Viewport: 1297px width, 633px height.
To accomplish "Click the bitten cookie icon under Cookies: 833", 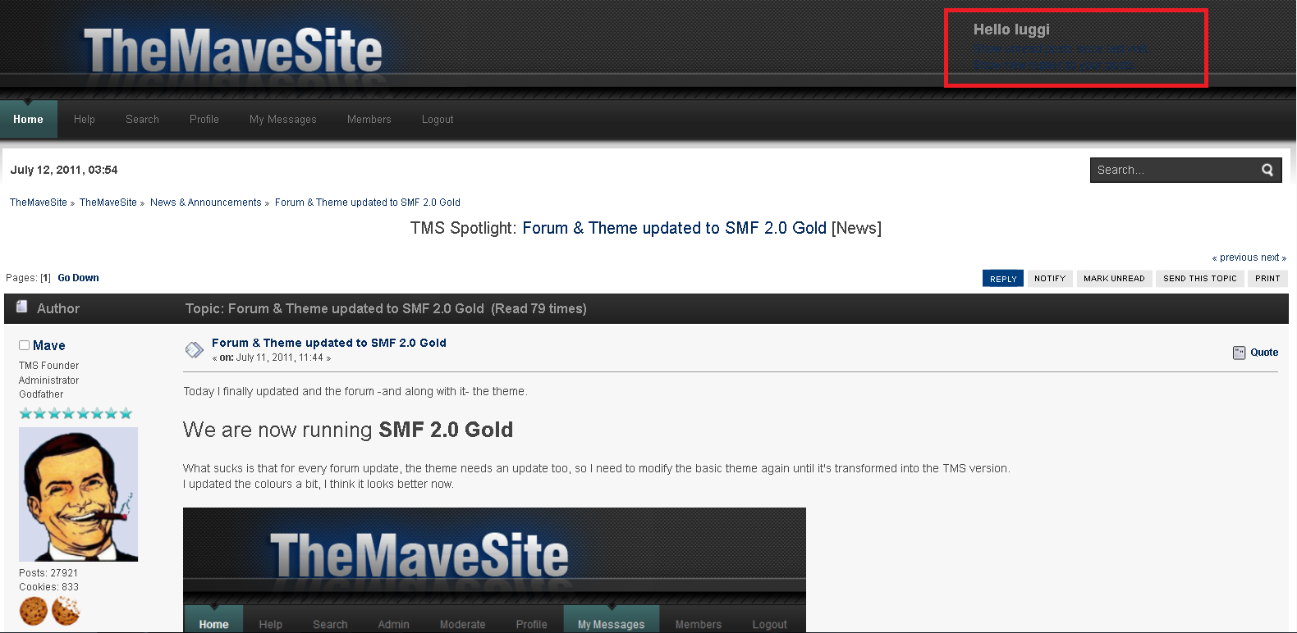I will click(x=66, y=611).
